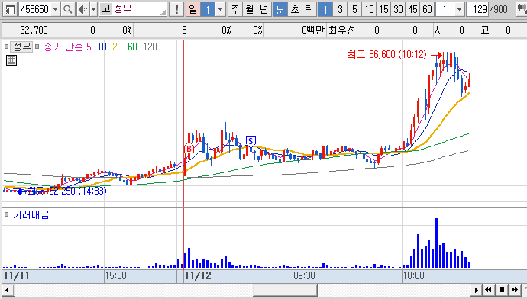The height and width of the screenshot is (299, 527).
Task: Select the 60-minute interval button
Action: click(427, 9)
